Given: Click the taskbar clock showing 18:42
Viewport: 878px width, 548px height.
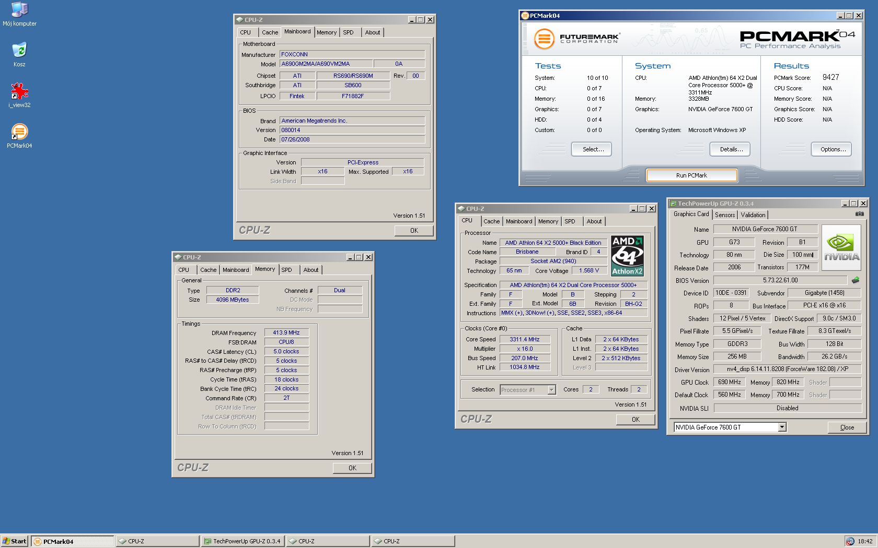Looking at the screenshot, I should [x=865, y=541].
